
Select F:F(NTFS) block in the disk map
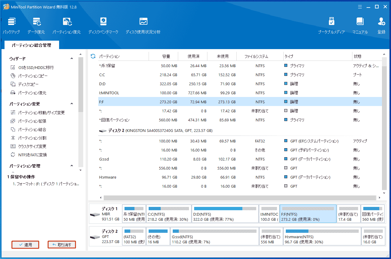pos(308,214)
